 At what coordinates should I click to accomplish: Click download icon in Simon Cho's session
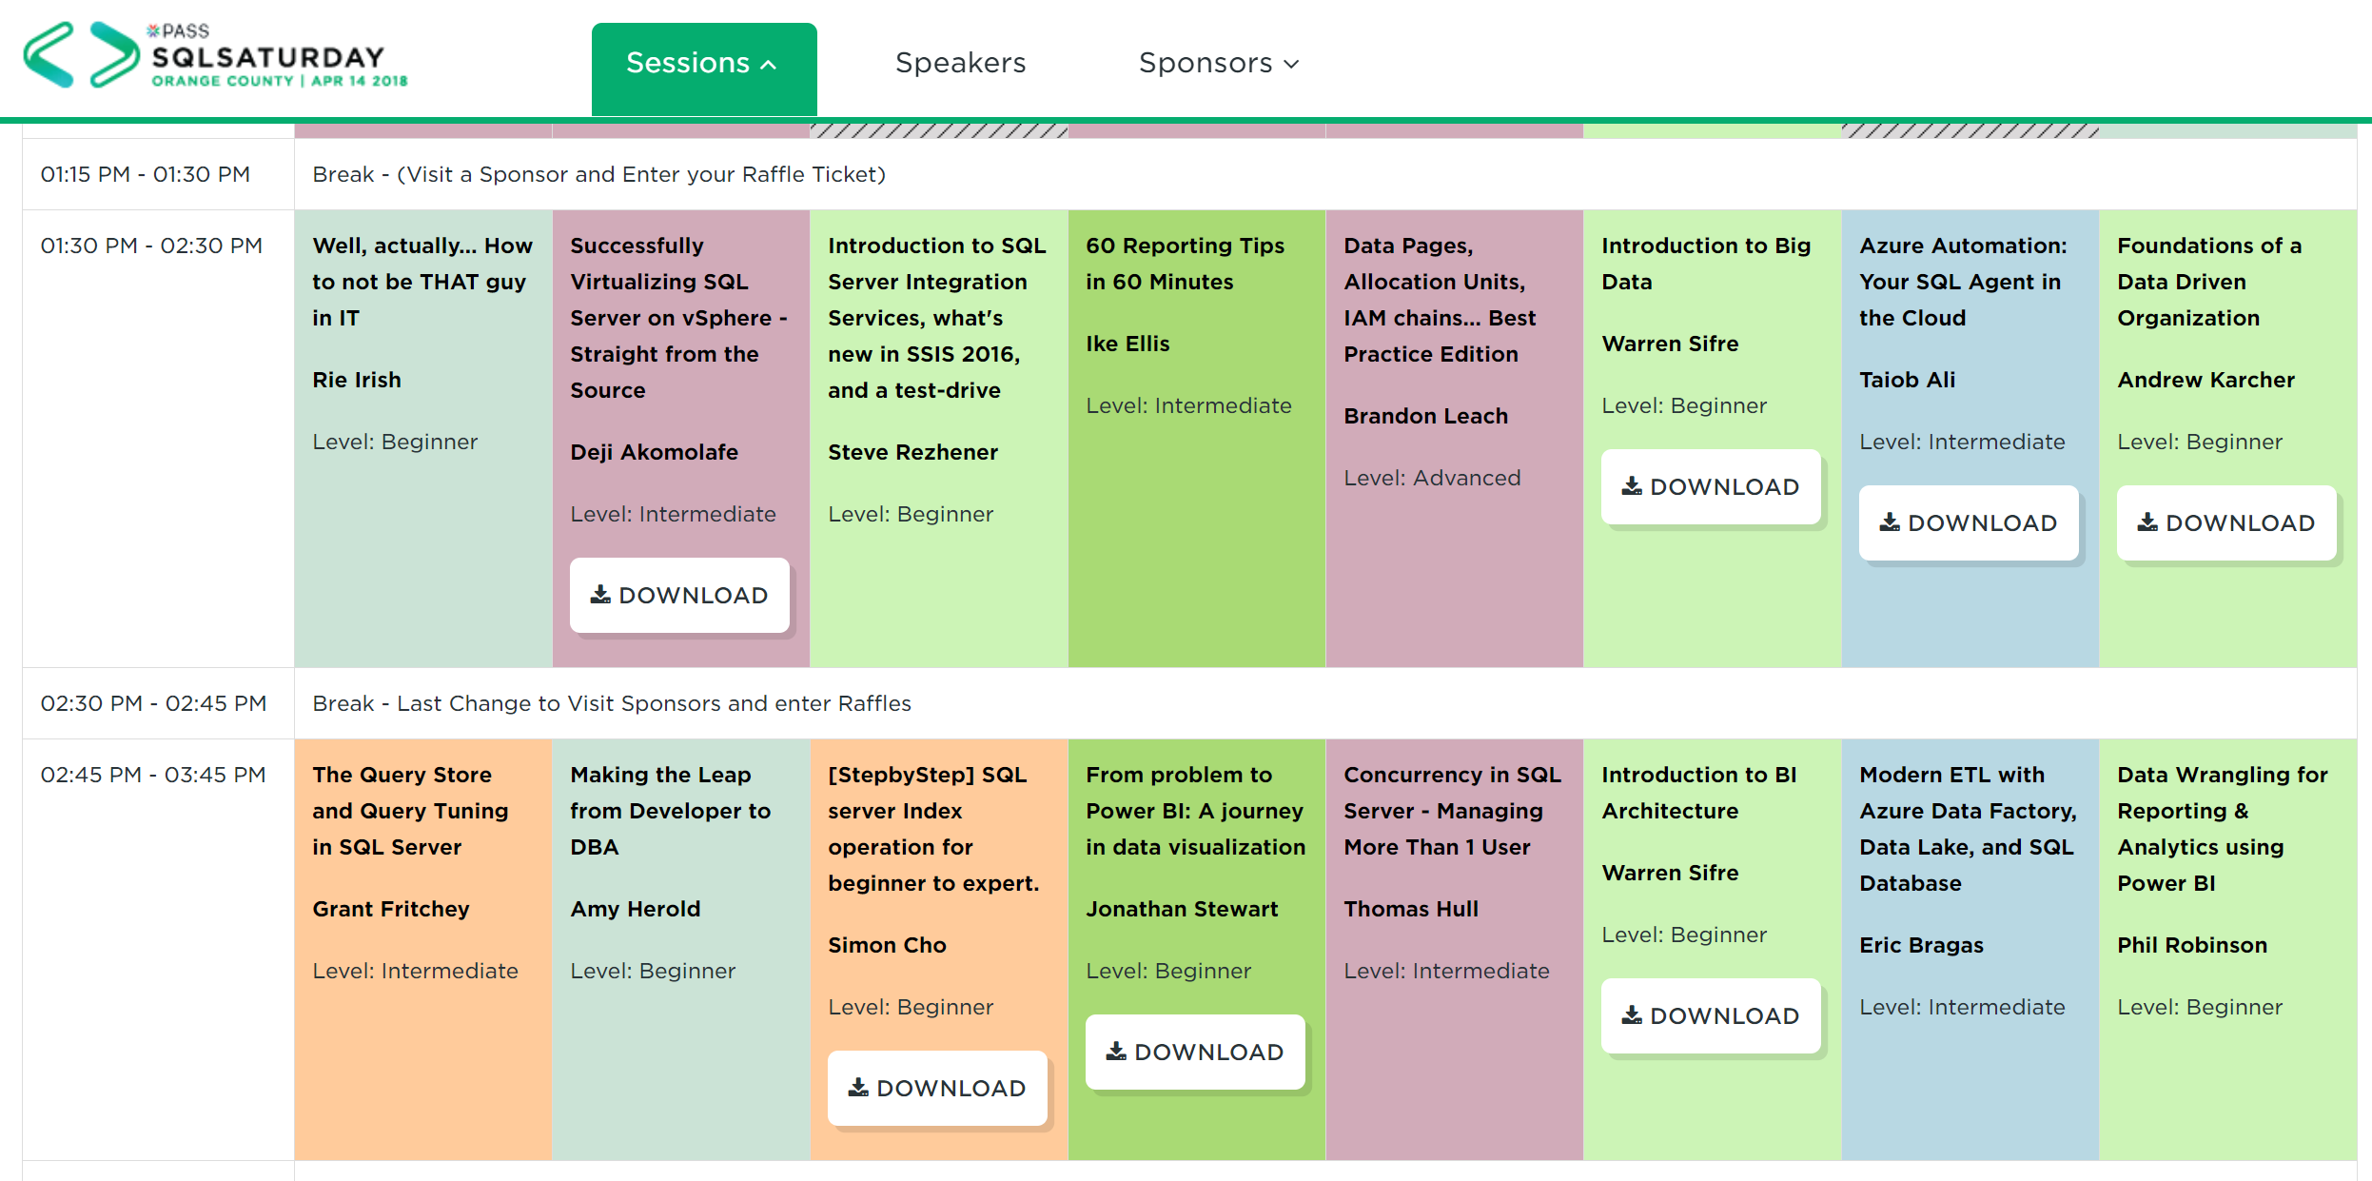(858, 1087)
